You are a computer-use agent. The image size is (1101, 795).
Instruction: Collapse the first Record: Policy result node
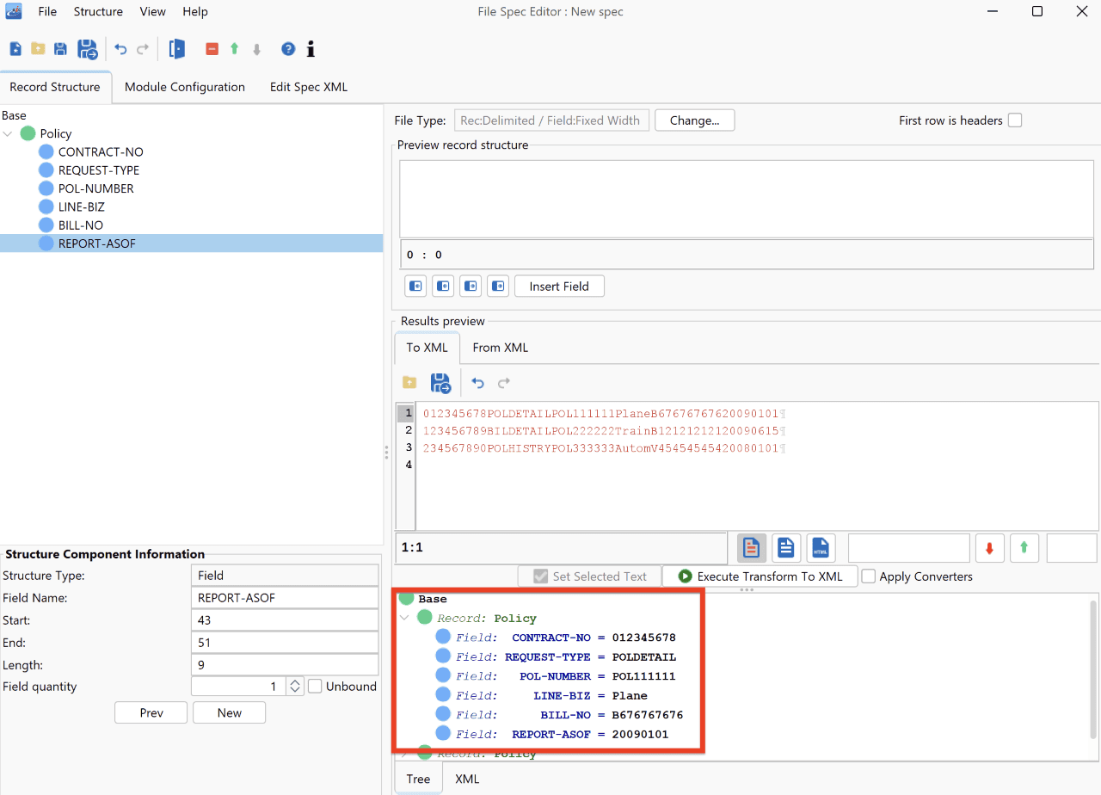(x=404, y=618)
